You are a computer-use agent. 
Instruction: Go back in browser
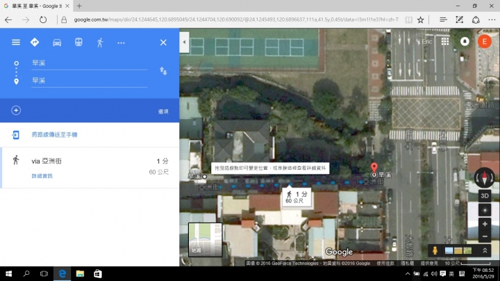tap(8, 19)
